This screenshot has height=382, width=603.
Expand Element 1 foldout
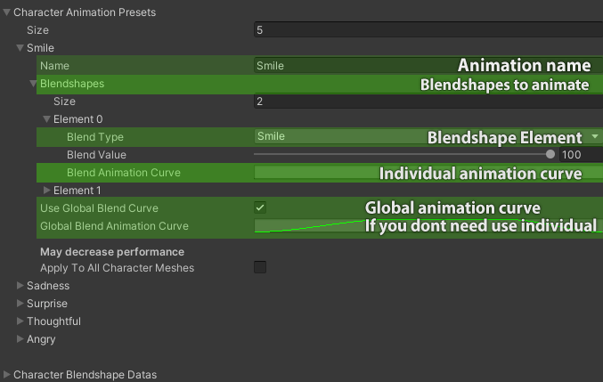pyautogui.click(x=47, y=191)
